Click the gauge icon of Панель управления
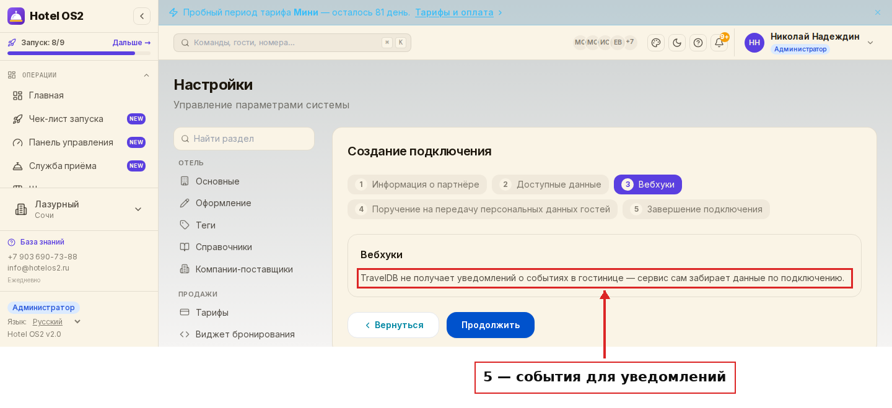Screen dimensions: 892x408 (17, 142)
